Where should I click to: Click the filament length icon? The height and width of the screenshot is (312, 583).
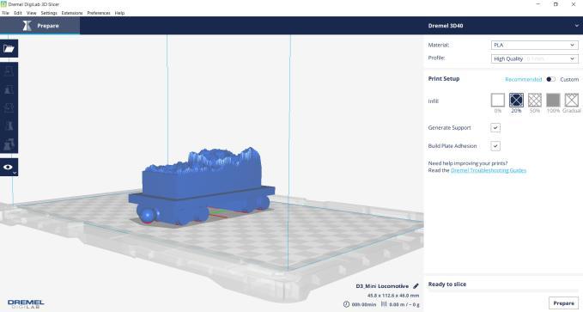(384, 304)
